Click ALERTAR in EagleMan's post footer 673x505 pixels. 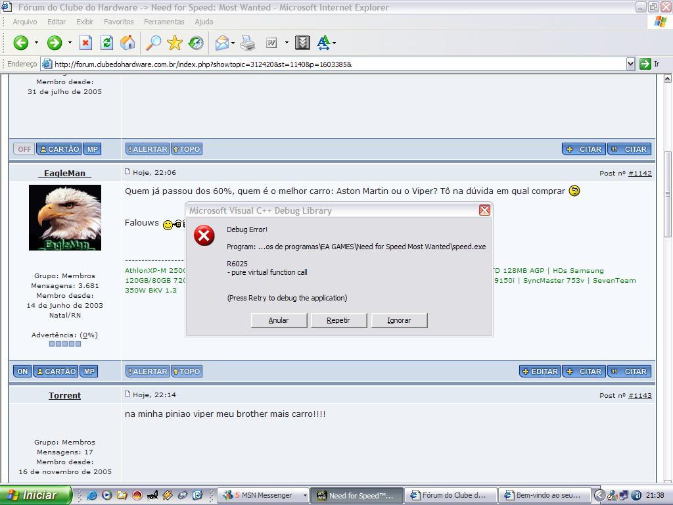(x=147, y=372)
